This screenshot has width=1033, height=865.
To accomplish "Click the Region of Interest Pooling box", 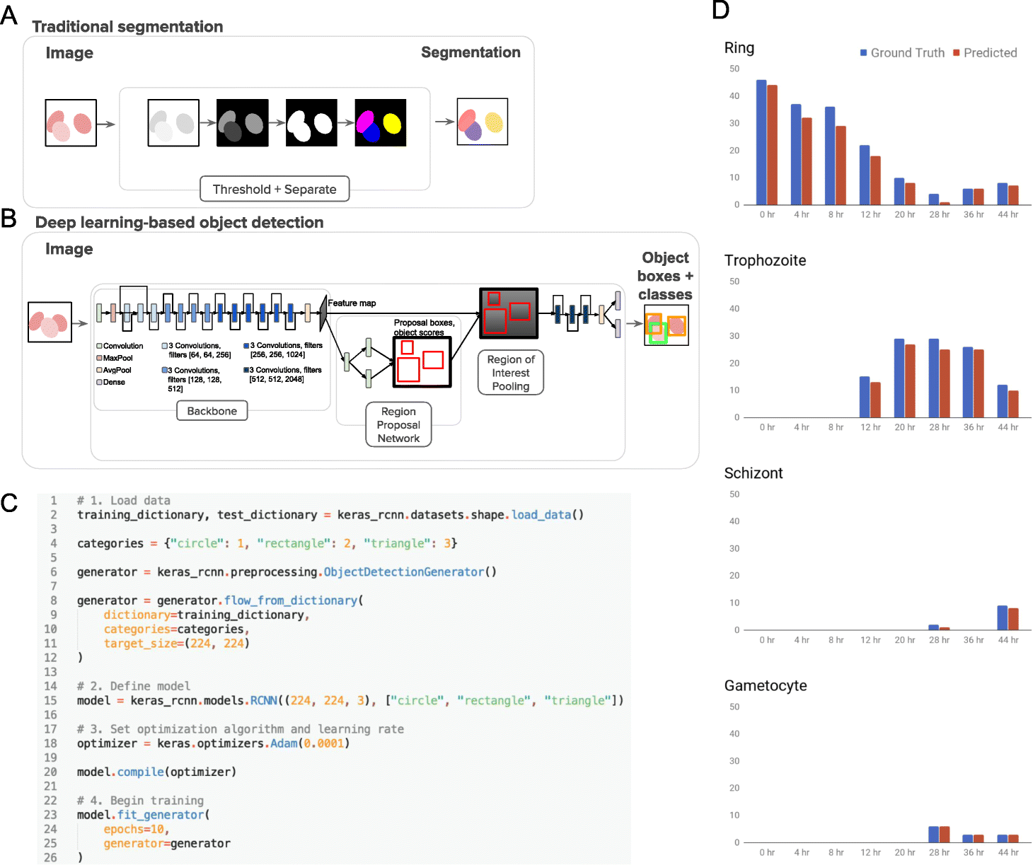I will (511, 373).
